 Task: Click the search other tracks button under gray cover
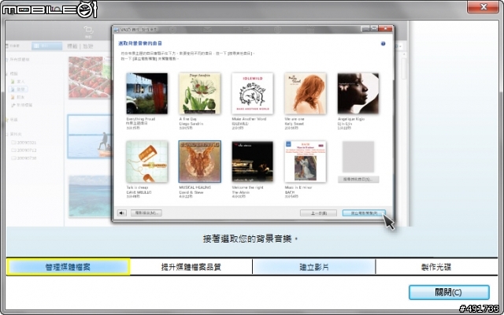(358, 179)
